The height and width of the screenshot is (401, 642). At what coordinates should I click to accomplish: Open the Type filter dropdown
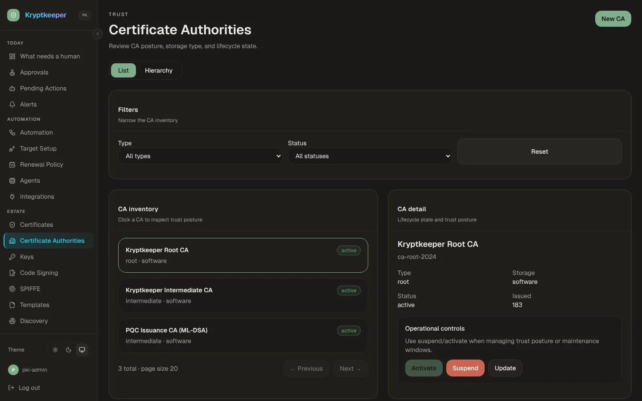pyautogui.click(x=200, y=156)
